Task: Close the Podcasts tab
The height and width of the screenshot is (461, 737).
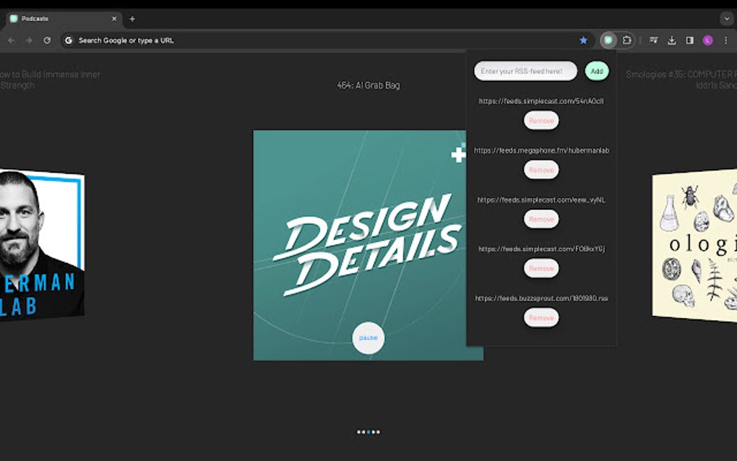Action: coord(114,19)
